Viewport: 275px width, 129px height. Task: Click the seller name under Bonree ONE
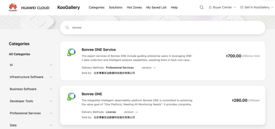(114, 117)
